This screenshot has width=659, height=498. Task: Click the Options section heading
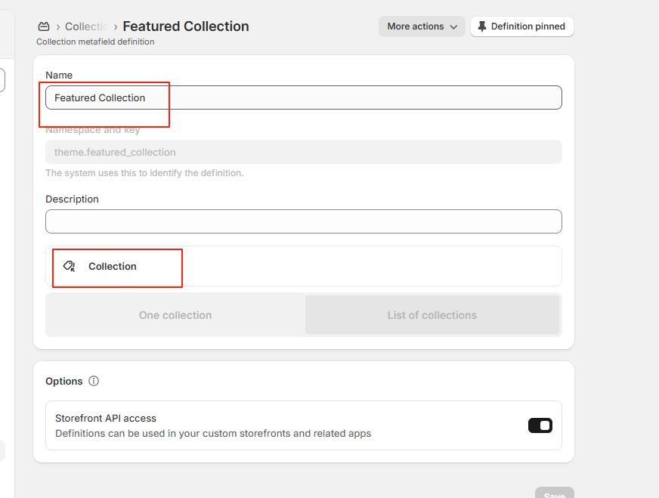64,381
